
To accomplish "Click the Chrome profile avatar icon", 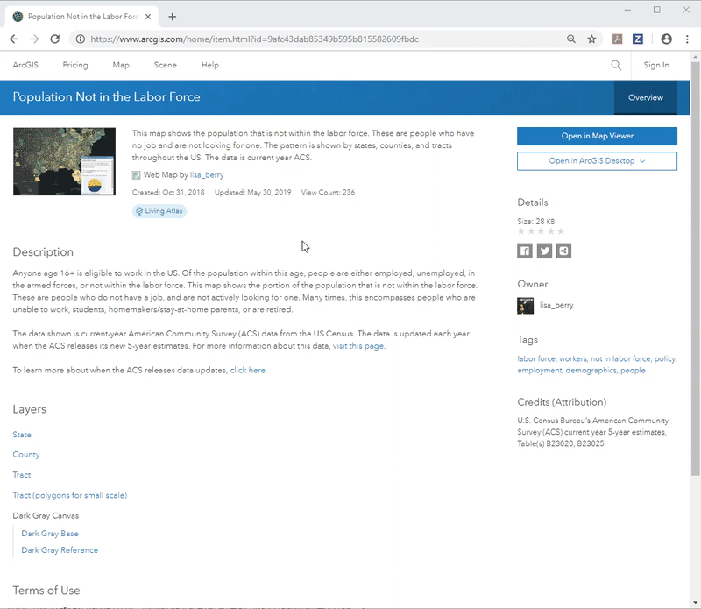I will pyautogui.click(x=666, y=39).
